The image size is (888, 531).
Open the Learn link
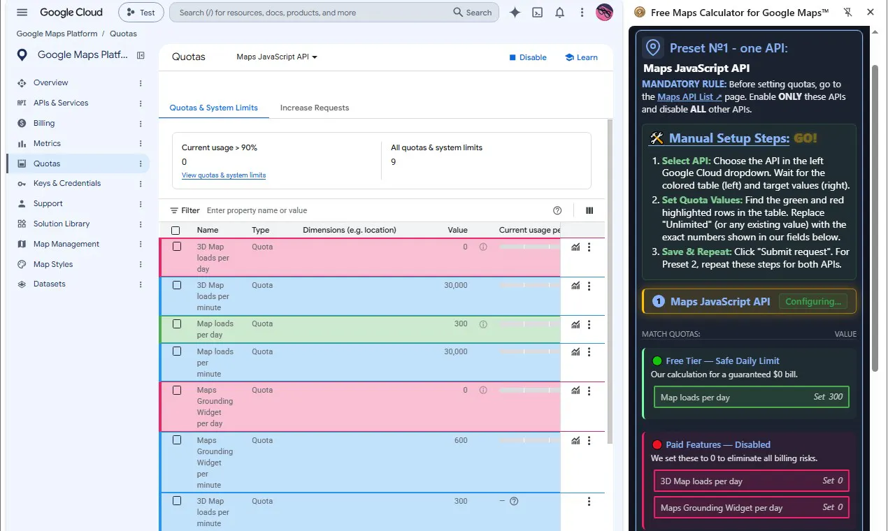581,57
